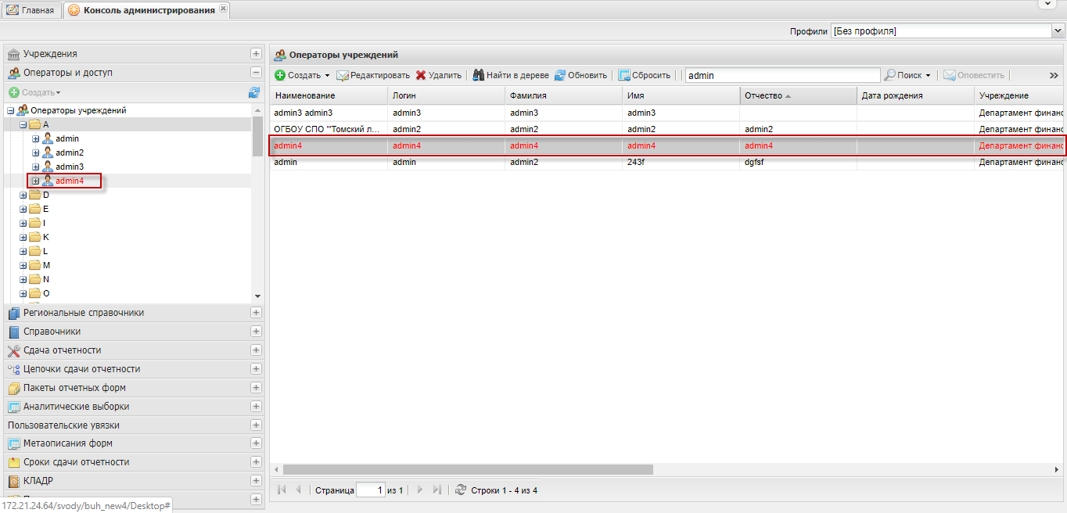Screen dimensions: 1067x513
Task: Close the Administration console tab
Action: [x=223, y=9]
